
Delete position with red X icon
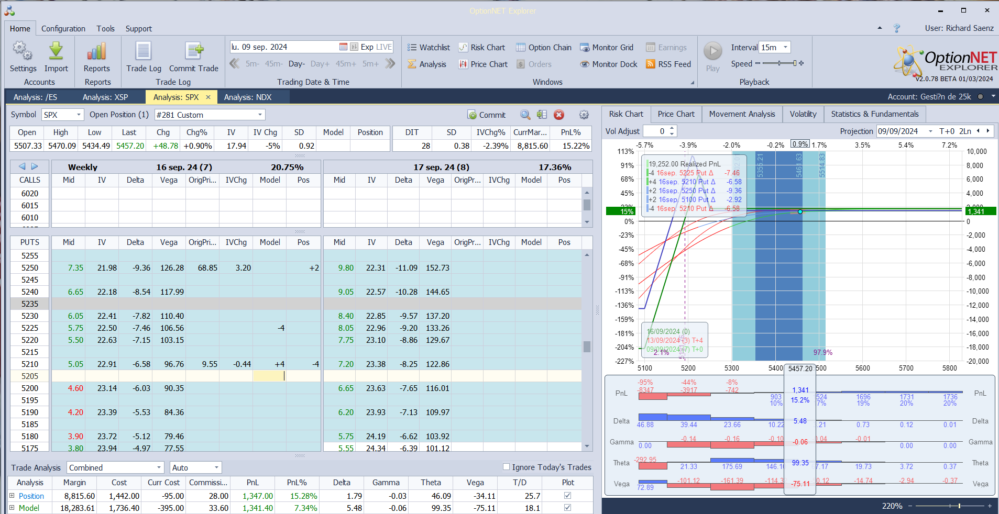tap(559, 115)
